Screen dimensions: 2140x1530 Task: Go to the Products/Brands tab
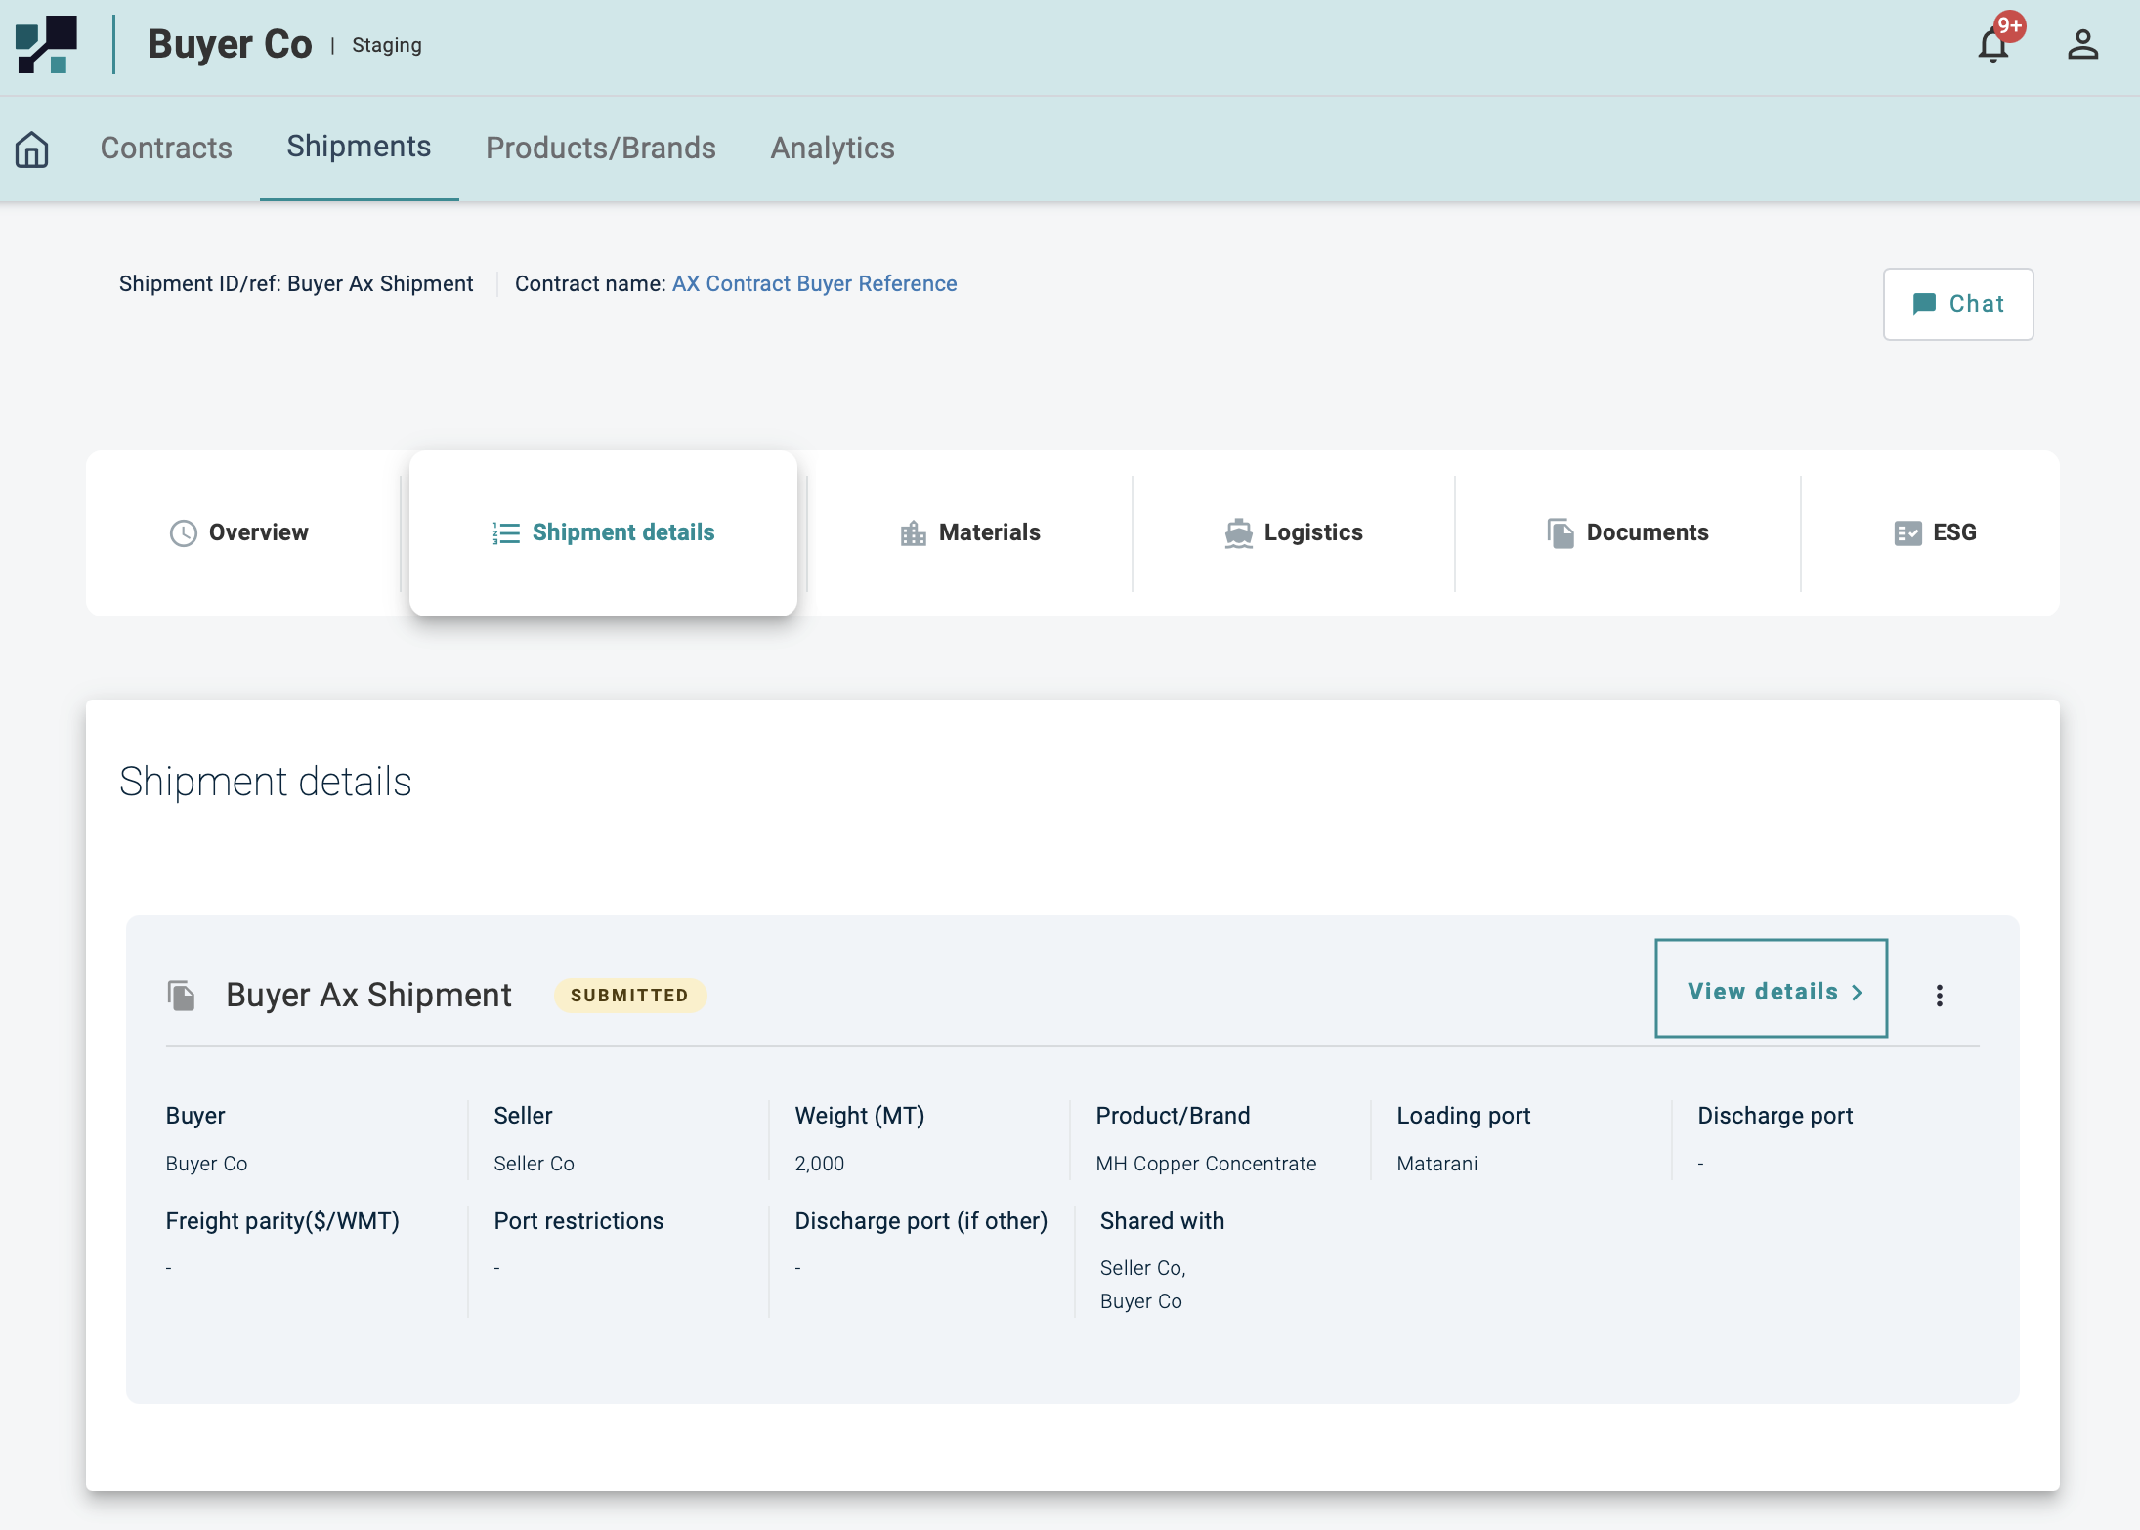click(x=600, y=149)
